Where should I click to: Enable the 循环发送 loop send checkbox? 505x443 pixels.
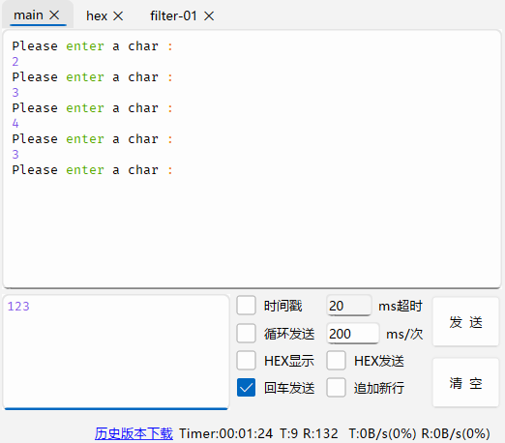tap(246, 334)
